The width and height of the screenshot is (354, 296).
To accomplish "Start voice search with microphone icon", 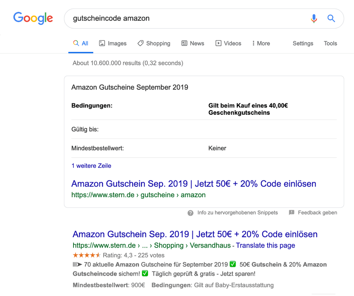I will coord(314,18).
